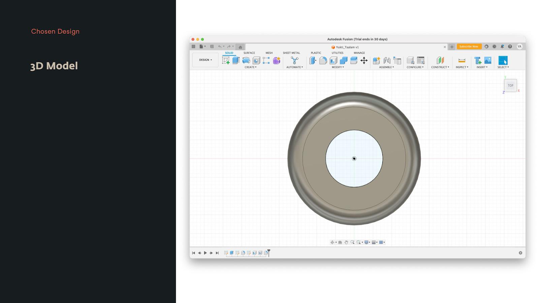539x303 pixels.
Task: Select the Revolve tool
Action: pyautogui.click(x=246, y=60)
